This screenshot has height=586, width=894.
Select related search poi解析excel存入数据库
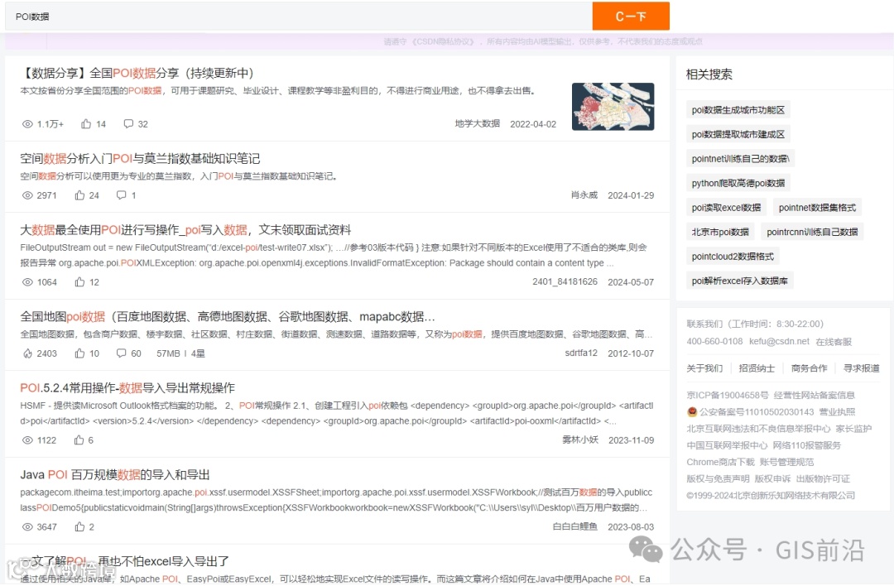739,281
